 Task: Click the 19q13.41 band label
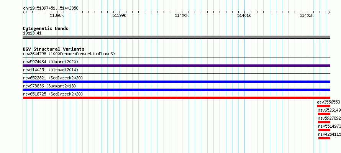[x=32, y=33]
